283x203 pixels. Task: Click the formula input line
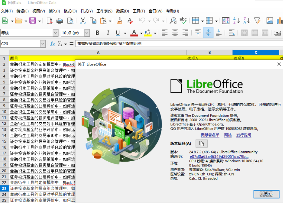(x=179, y=43)
